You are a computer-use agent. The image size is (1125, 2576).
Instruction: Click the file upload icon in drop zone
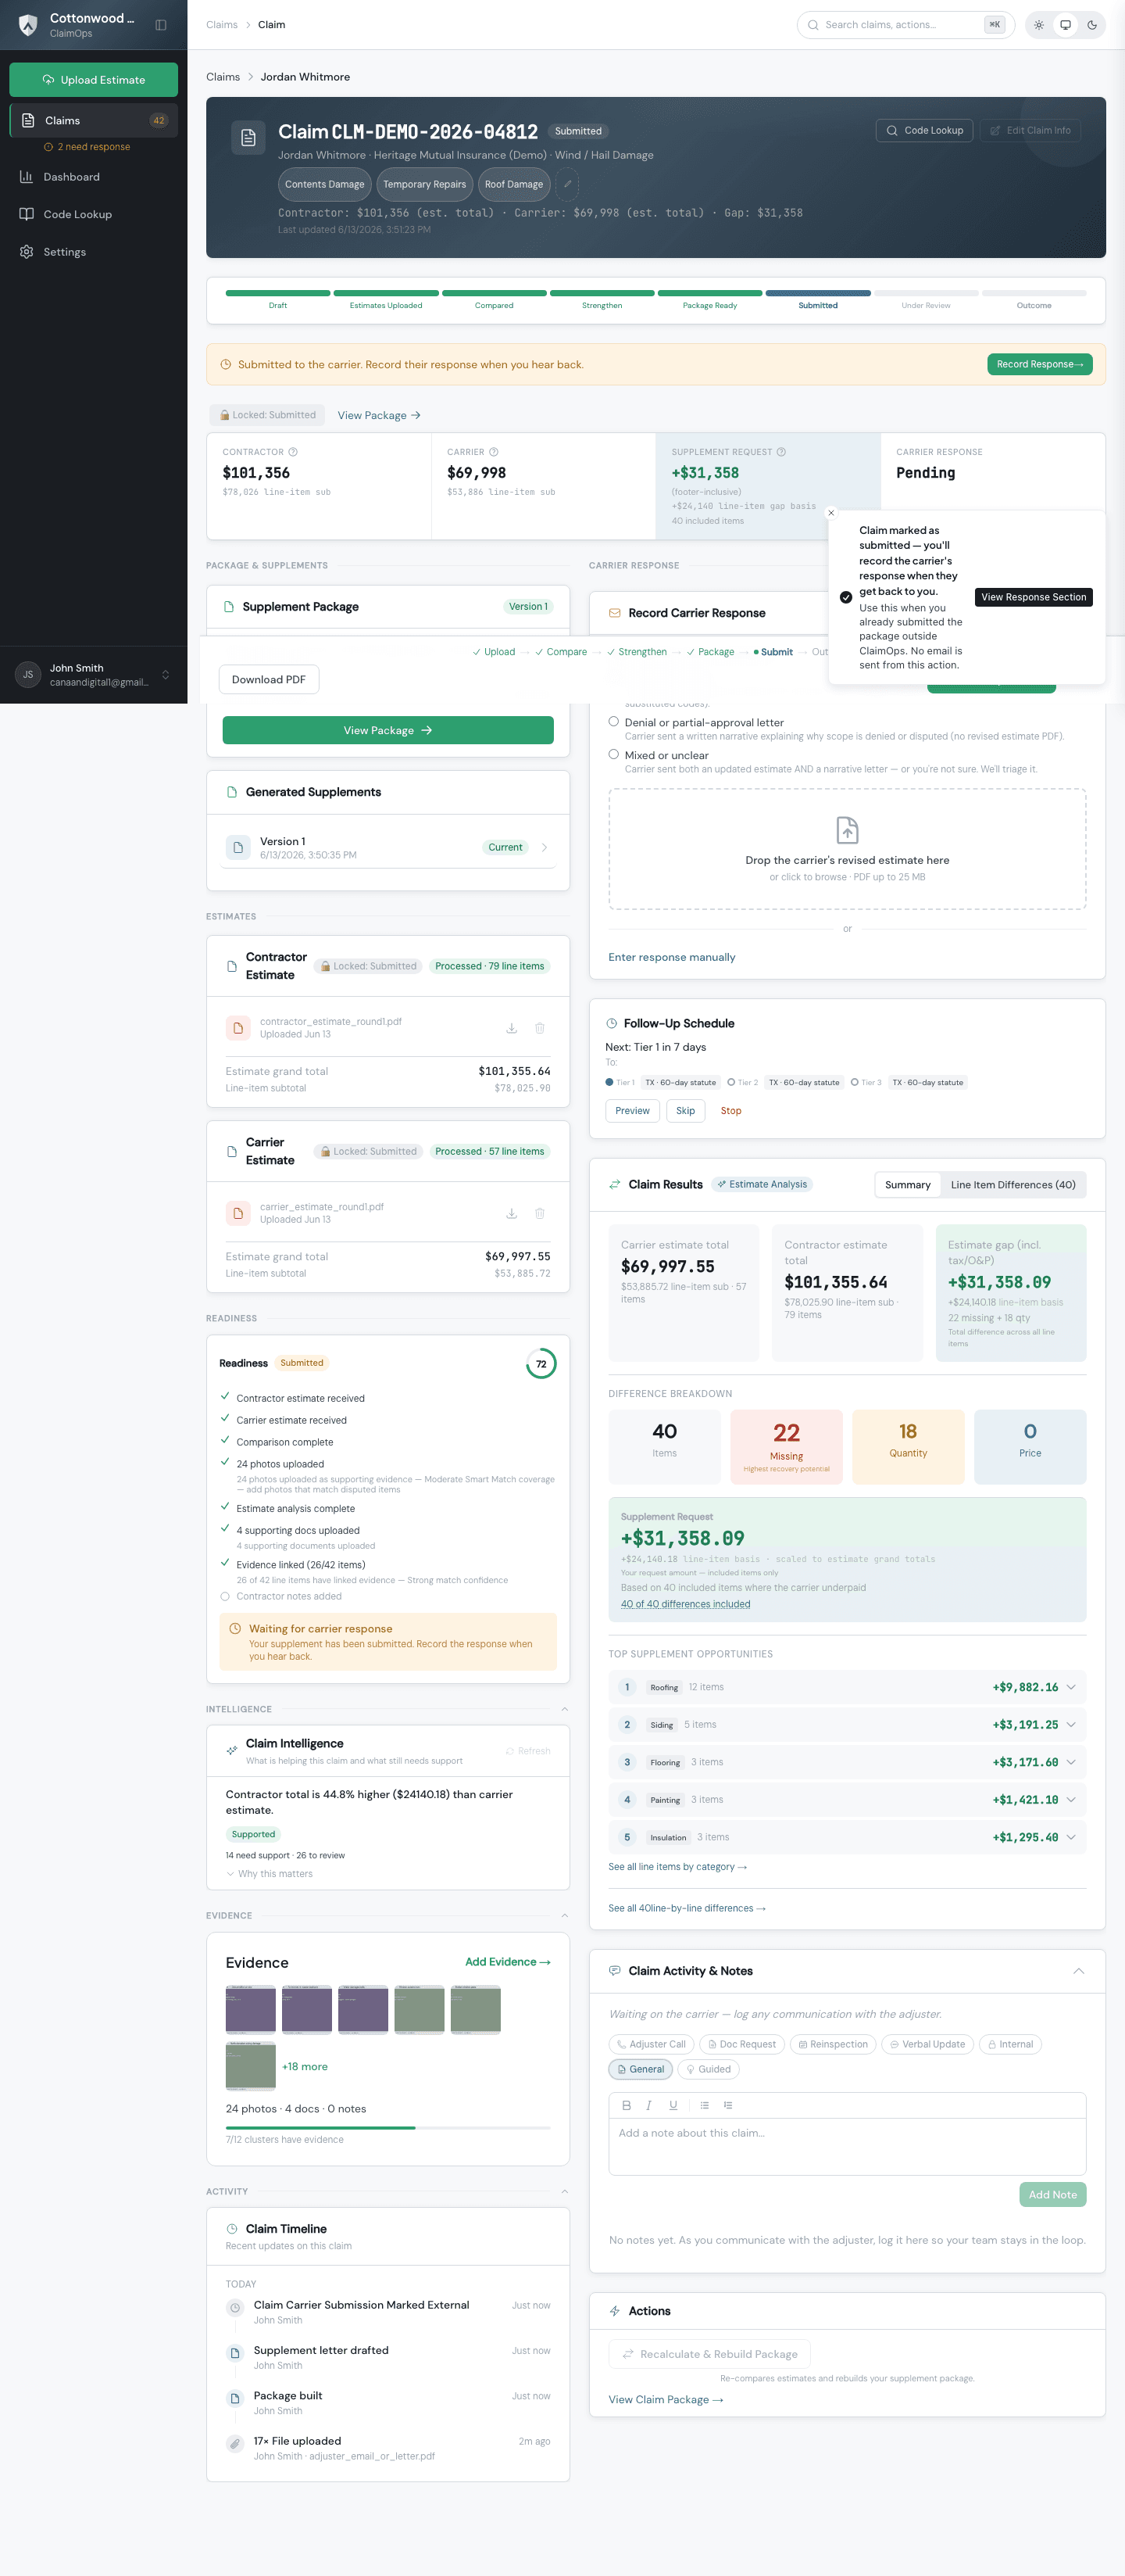[x=847, y=830]
